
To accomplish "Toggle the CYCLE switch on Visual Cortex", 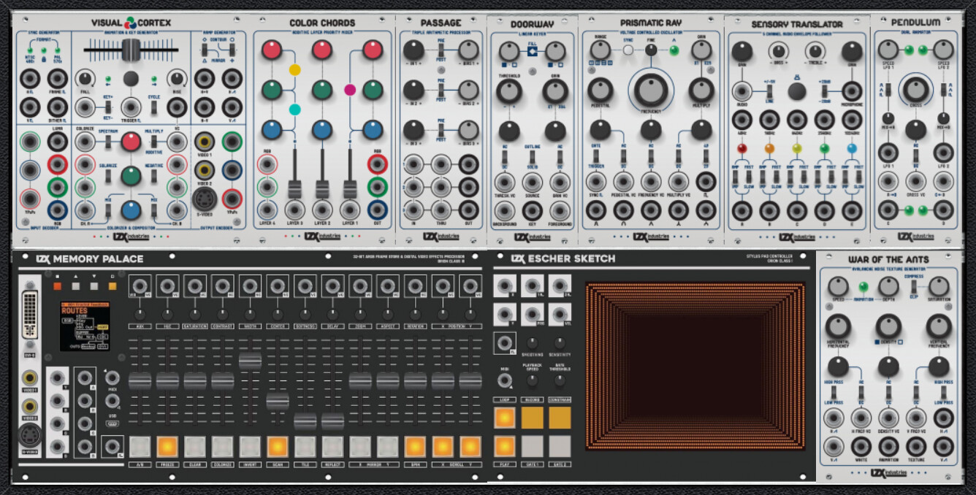I will pos(153,108).
